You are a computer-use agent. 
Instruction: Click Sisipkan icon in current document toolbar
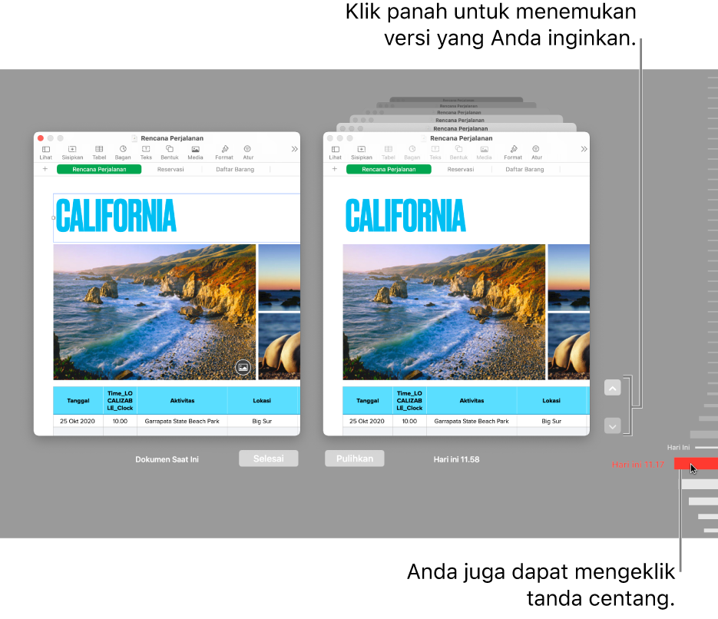point(72,153)
